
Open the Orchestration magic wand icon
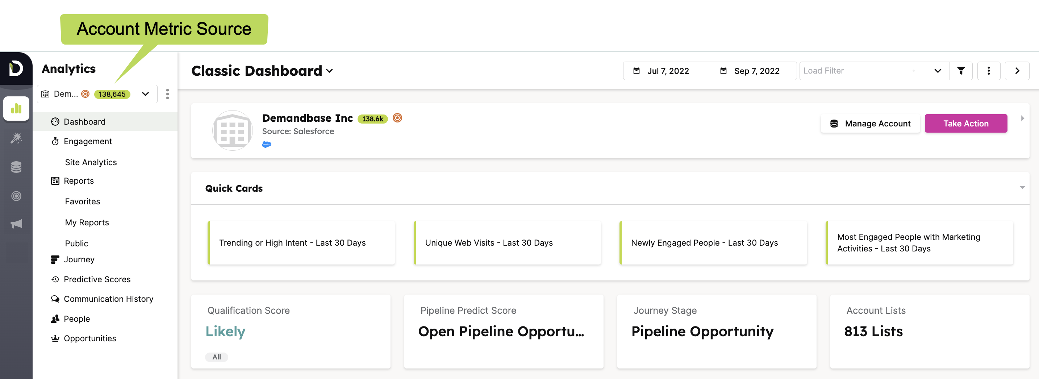pyautogui.click(x=16, y=138)
